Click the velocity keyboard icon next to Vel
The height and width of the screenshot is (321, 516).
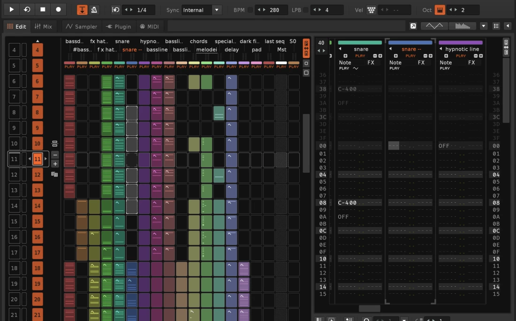point(371,10)
